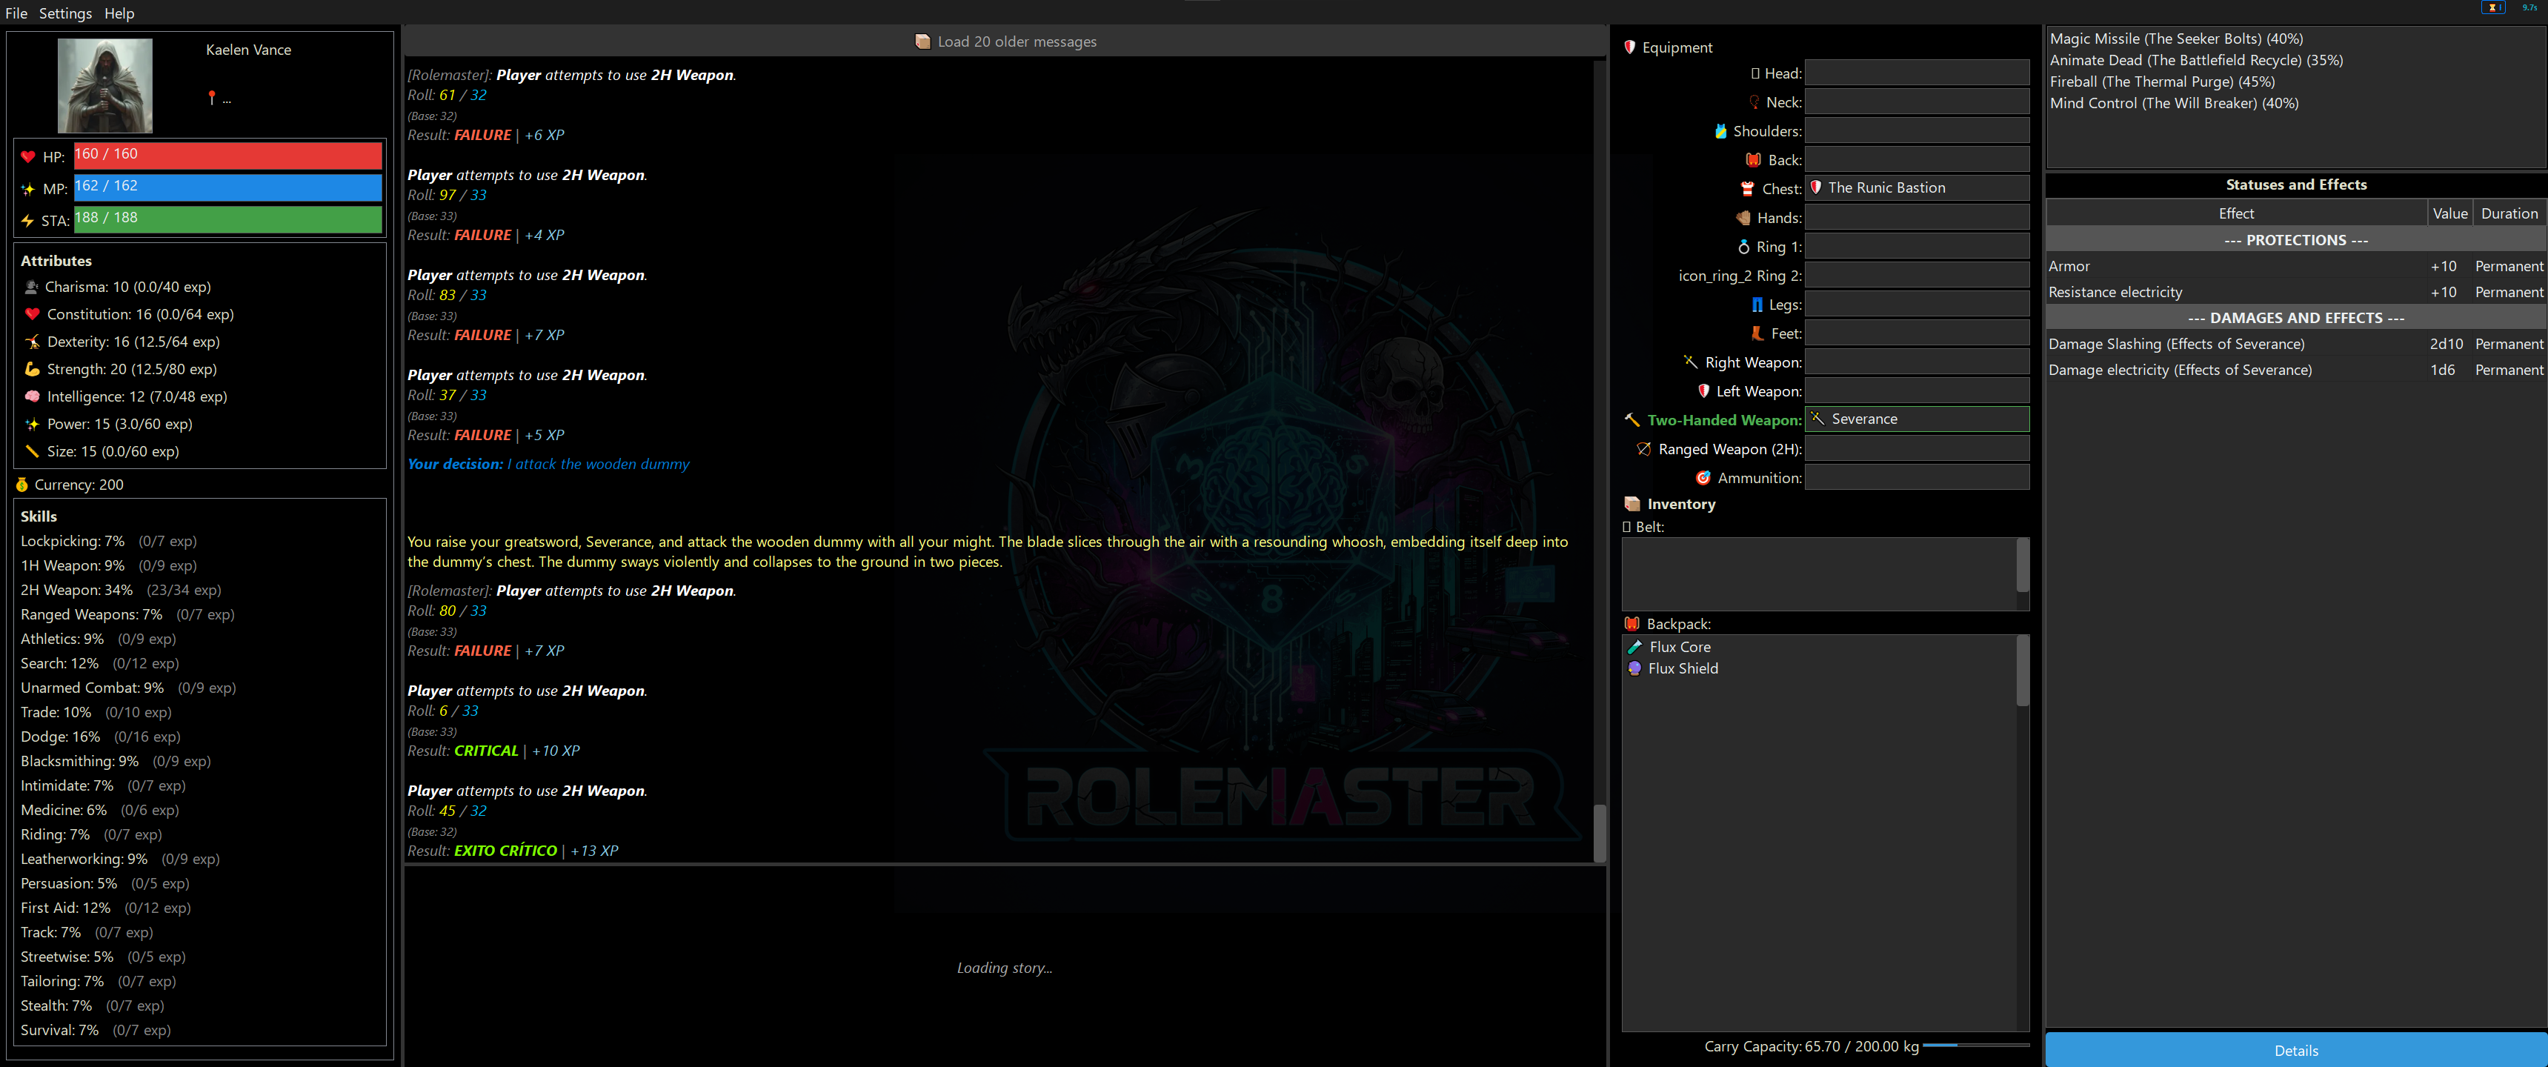2548x1067 pixels.
Task: Click the HP heart icon
Action: click(x=27, y=156)
